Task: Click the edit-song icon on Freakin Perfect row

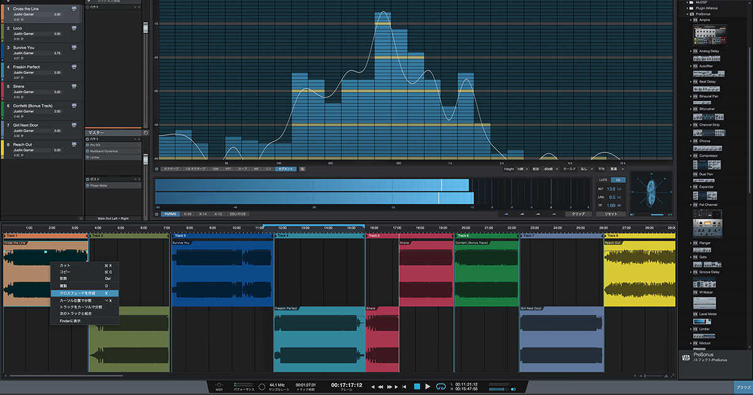Action: pyautogui.click(x=75, y=67)
